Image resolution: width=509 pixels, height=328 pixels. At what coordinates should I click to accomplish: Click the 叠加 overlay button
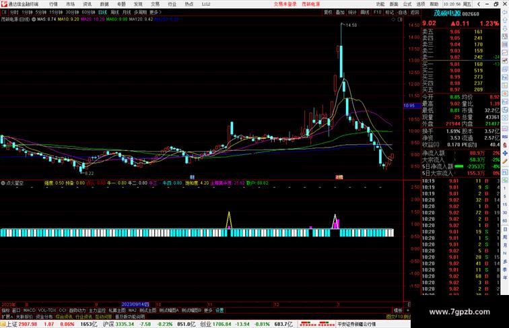tap(340, 12)
